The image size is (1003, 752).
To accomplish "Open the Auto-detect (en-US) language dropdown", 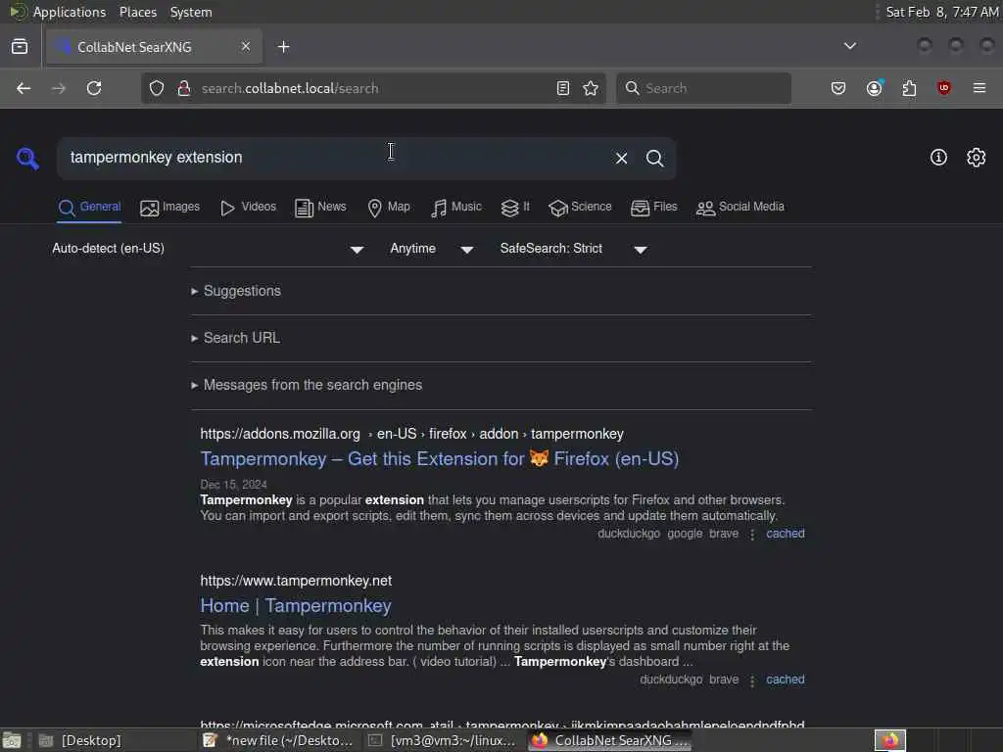I will click(x=208, y=249).
